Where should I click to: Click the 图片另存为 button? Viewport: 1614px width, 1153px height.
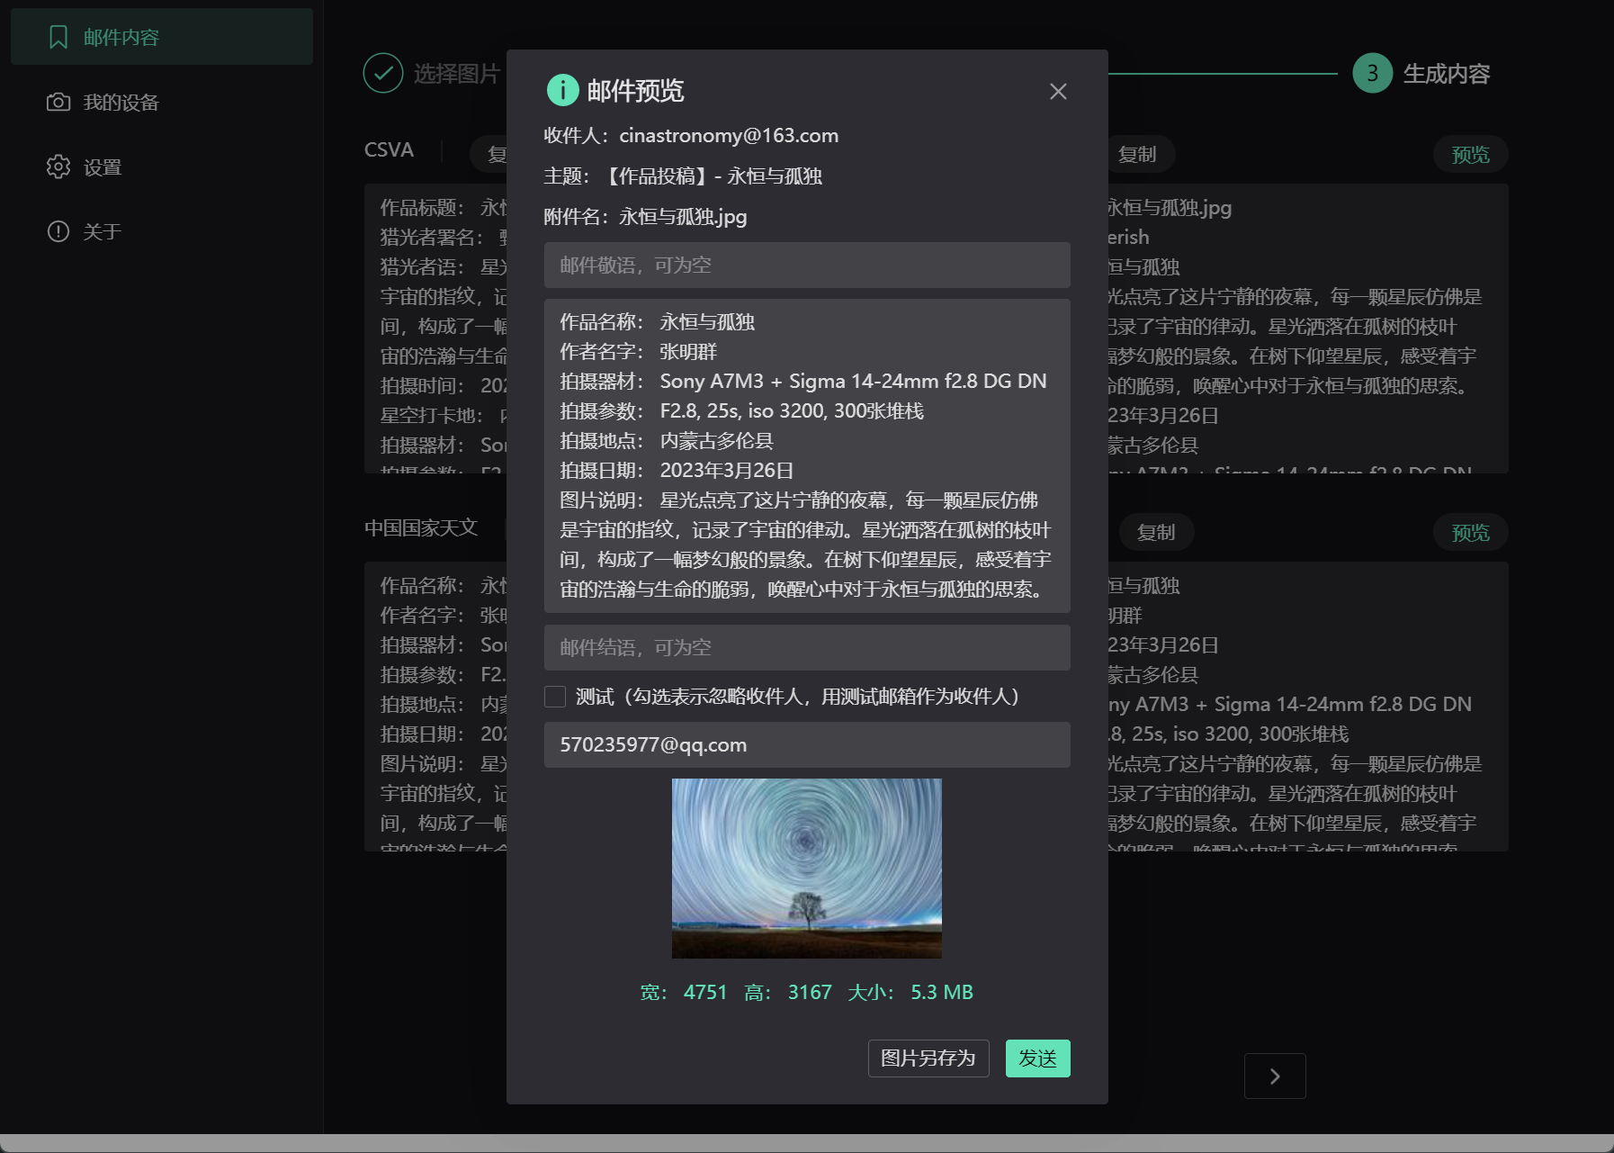pyautogui.click(x=928, y=1058)
